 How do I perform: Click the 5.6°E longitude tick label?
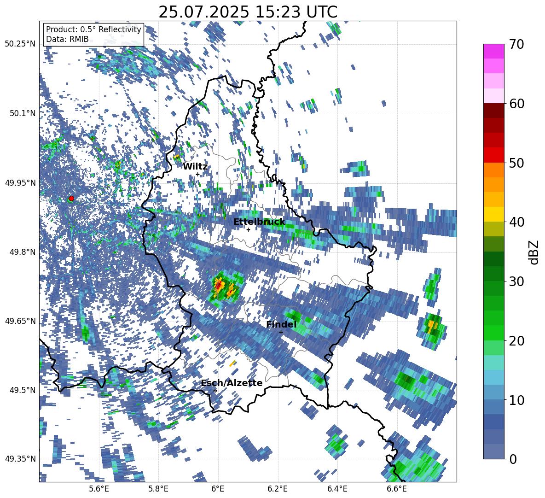(x=99, y=489)
